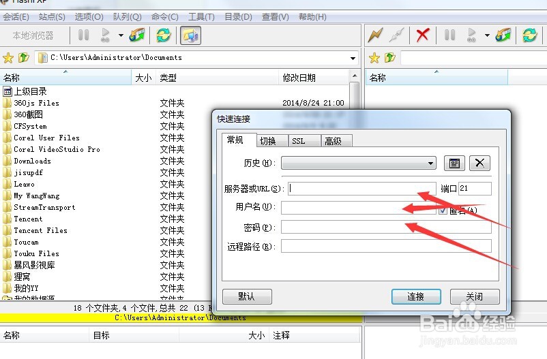This screenshot has height=359, width=547.
Task: Click the right pane favorites star icon
Action: coord(374,58)
